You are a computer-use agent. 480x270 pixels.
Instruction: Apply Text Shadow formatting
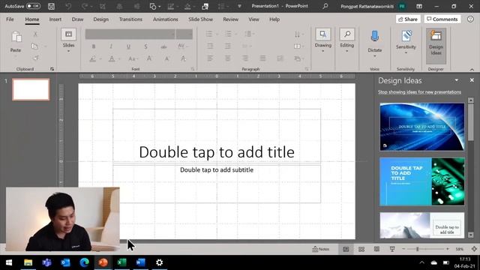pos(145,46)
